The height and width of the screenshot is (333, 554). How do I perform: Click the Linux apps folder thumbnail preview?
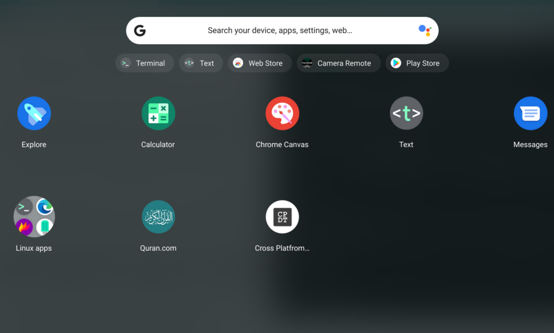coord(34,217)
